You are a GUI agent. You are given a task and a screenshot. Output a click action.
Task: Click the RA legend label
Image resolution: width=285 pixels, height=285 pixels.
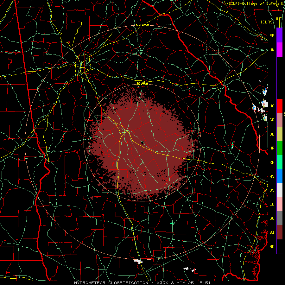tap(272, 162)
